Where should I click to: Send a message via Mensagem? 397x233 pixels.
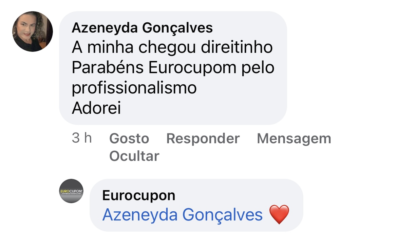point(294,139)
